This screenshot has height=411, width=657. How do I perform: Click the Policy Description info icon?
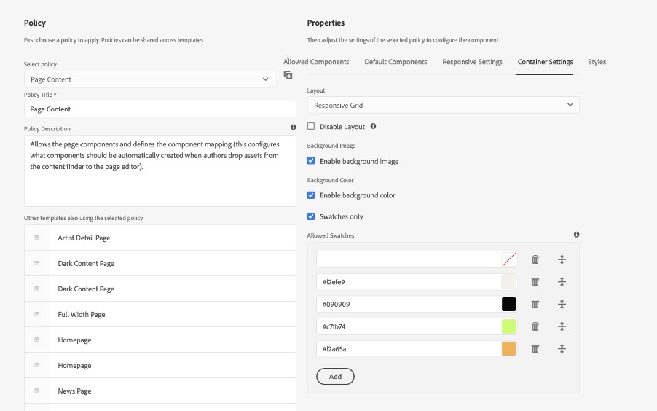[x=294, y=127]
